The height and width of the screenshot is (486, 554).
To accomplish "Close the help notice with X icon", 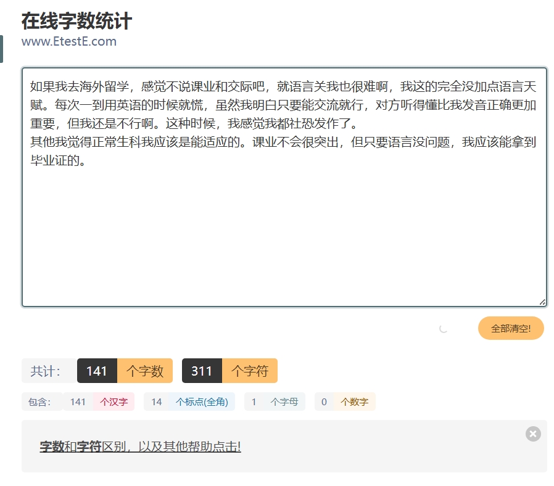I will coord(533,434).
